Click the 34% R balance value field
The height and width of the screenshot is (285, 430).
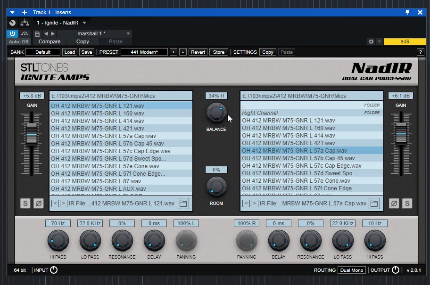click(x=216, y=96)
